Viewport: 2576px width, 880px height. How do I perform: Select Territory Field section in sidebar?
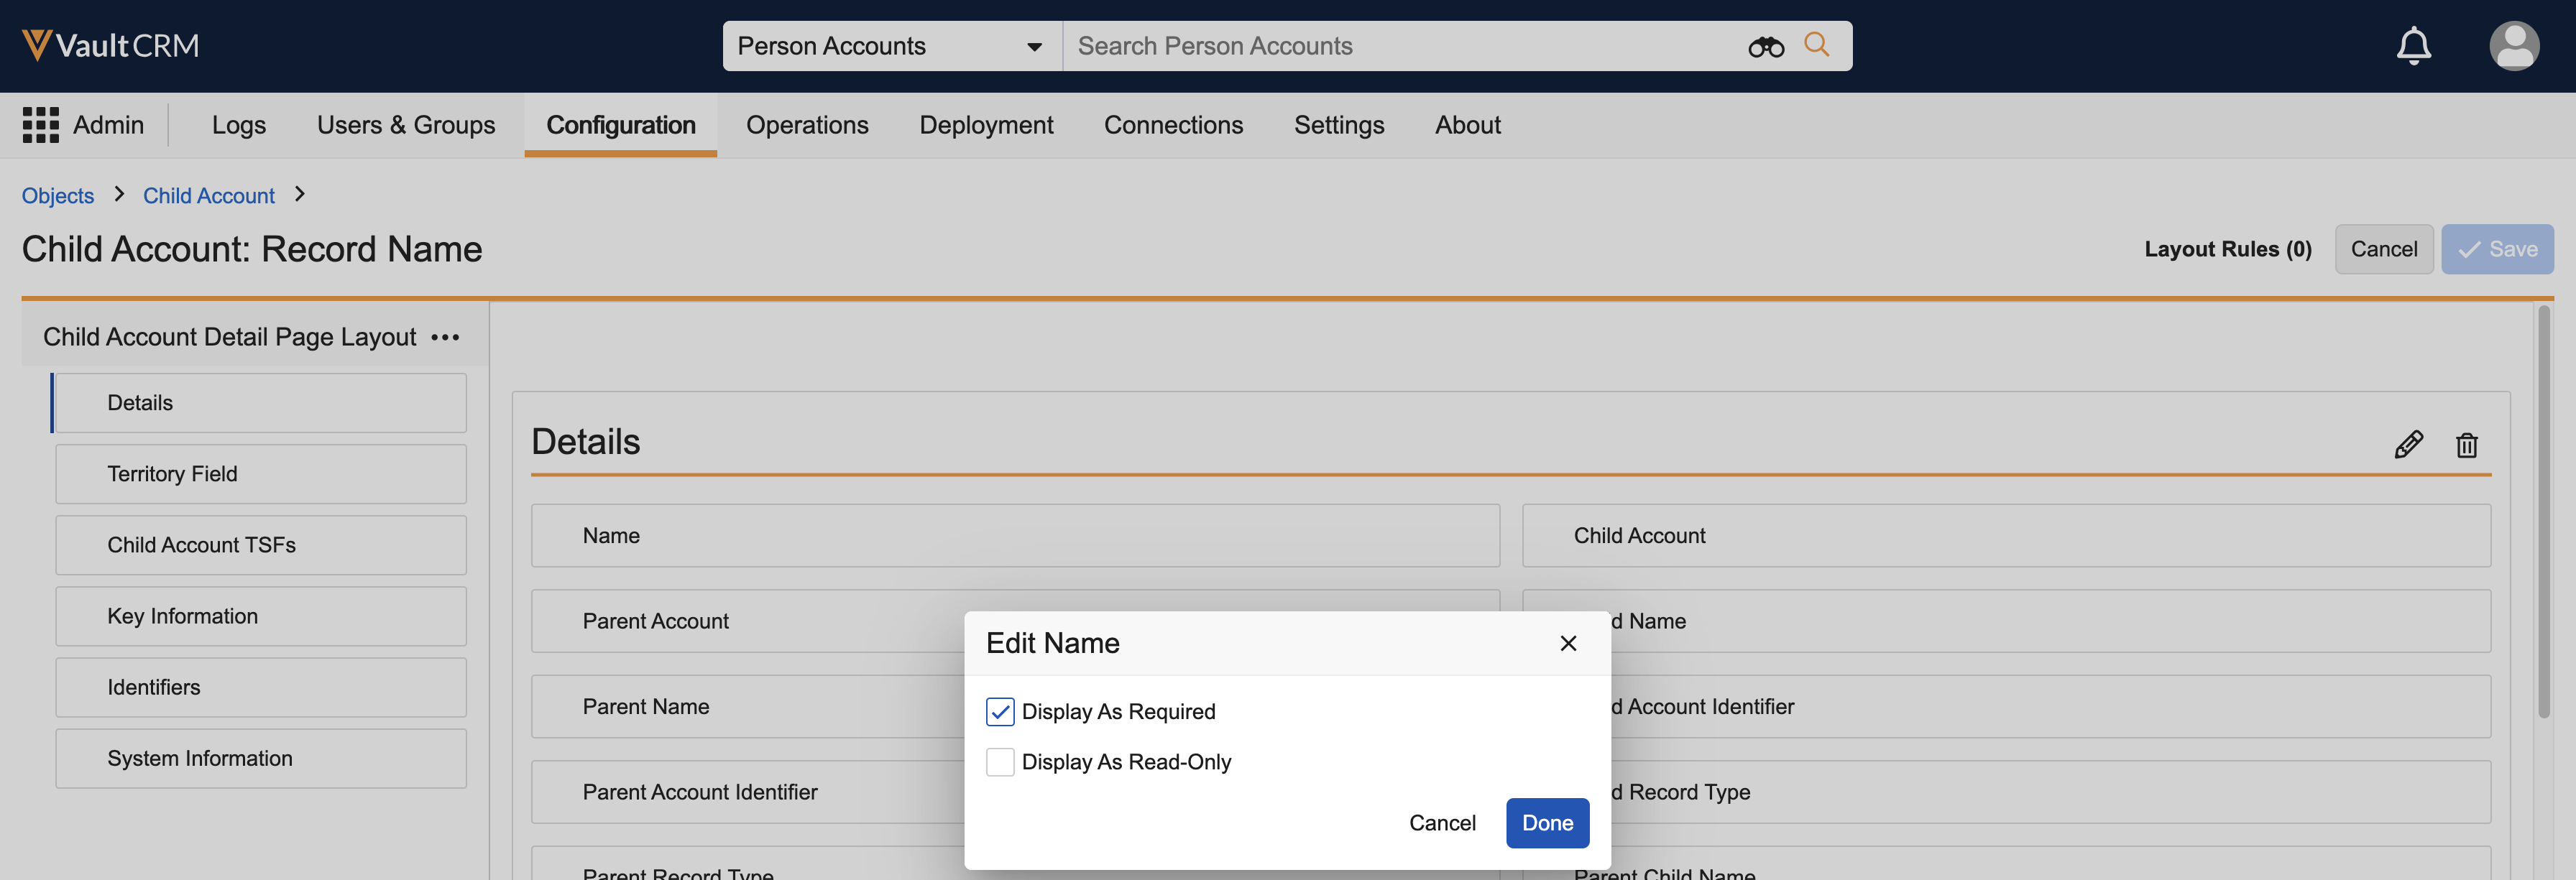point(261,474)
